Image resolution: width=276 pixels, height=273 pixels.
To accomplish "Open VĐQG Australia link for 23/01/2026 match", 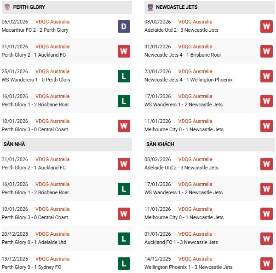I will 195,71.
